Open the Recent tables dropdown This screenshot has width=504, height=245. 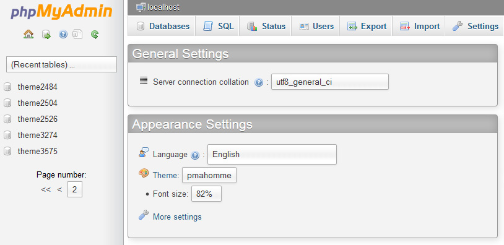[61, 64]
